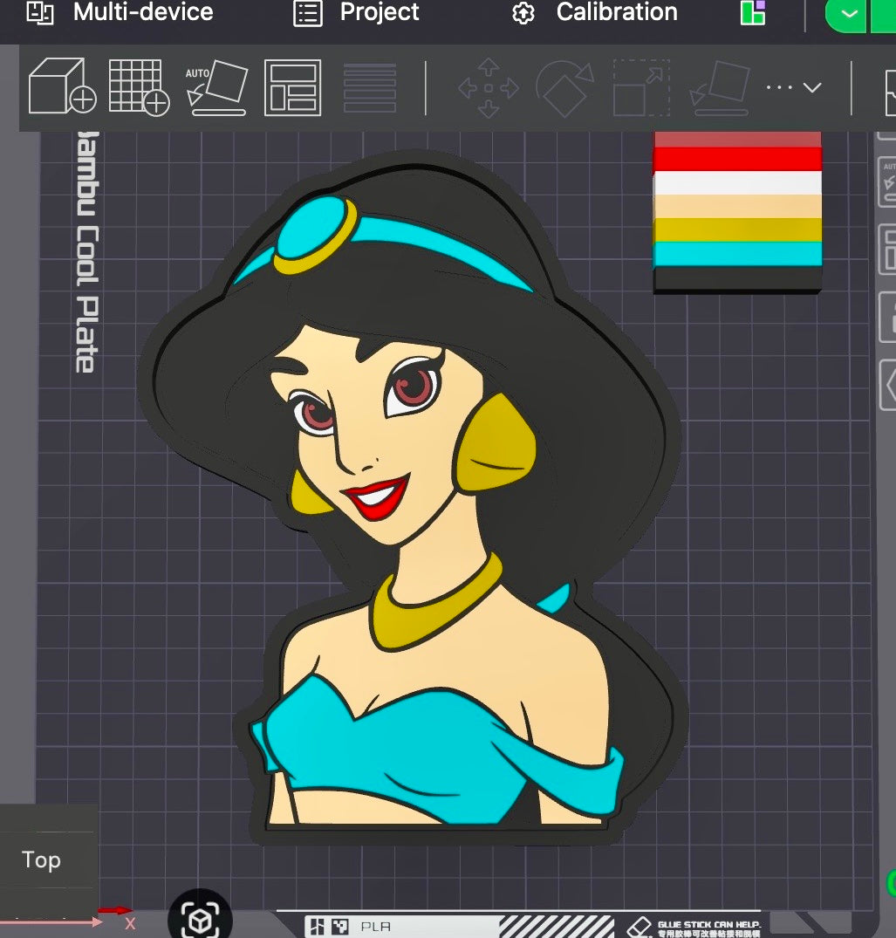
Task: Open the Calibration tab
Action: pos(594,12)
